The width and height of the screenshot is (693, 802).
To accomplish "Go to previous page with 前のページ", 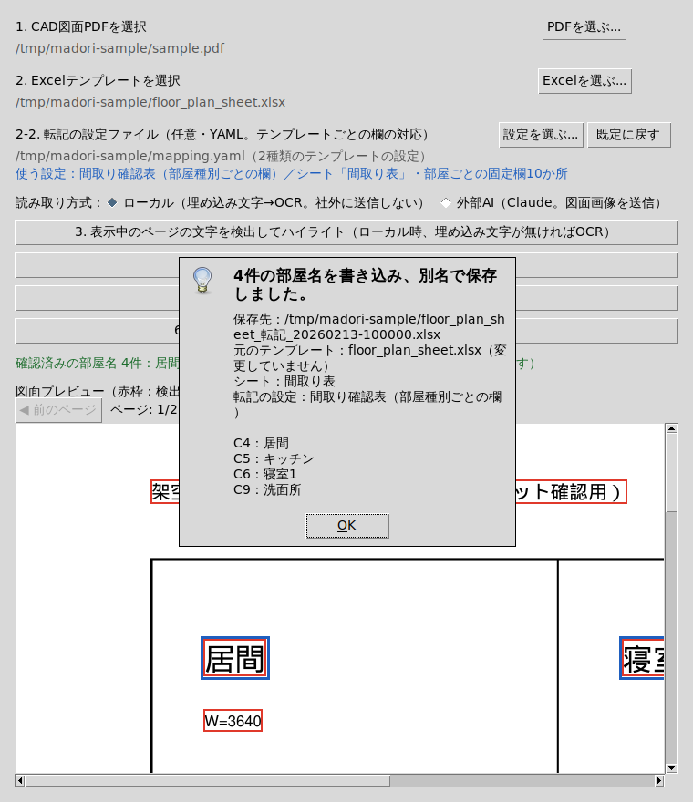I will pyautogui.click(x=59, y=410).
